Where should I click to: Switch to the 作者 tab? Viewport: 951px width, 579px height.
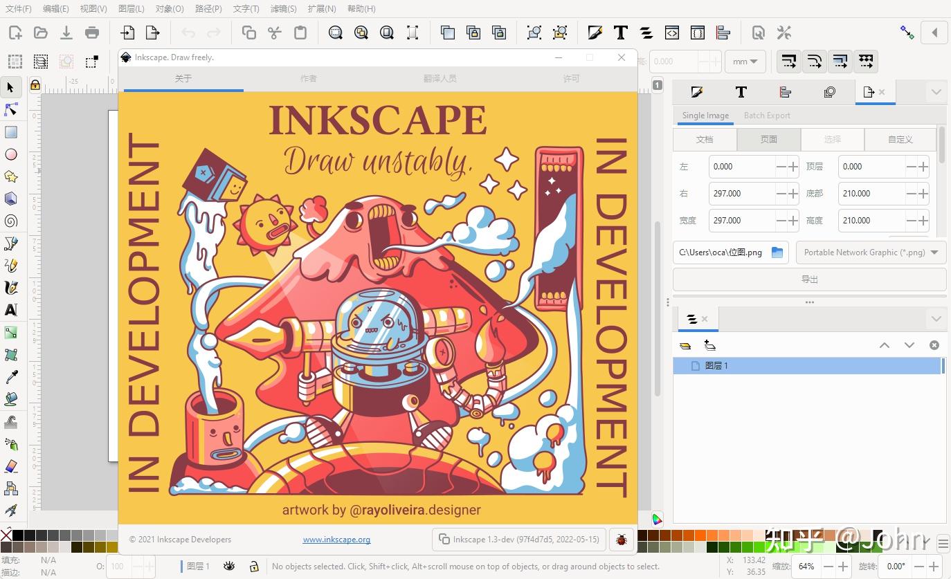coord(309,79)
